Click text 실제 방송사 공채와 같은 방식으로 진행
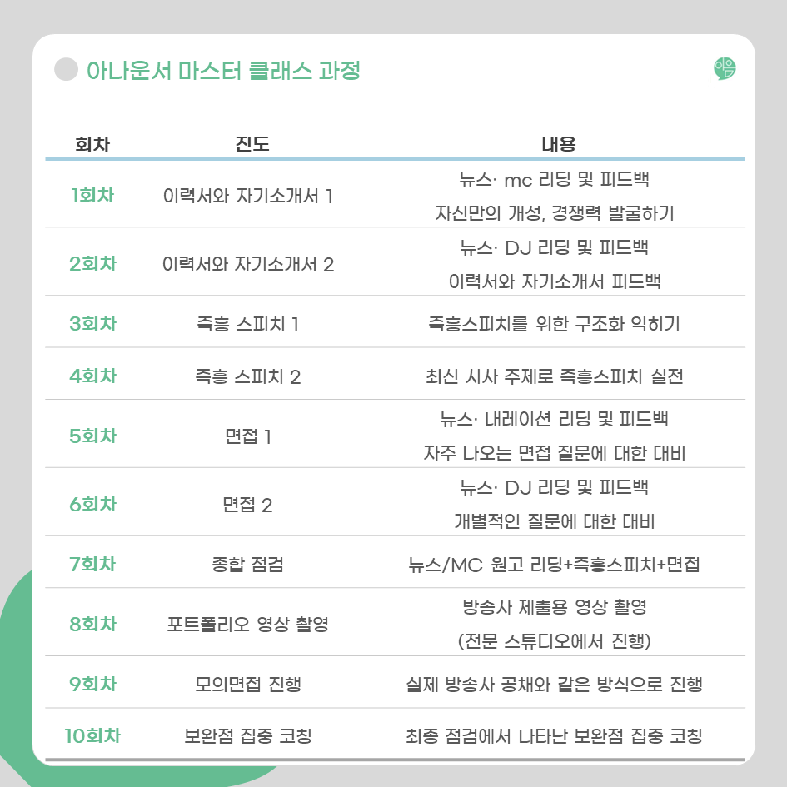Viewport: 787px width, 787px height. point(554,684)
